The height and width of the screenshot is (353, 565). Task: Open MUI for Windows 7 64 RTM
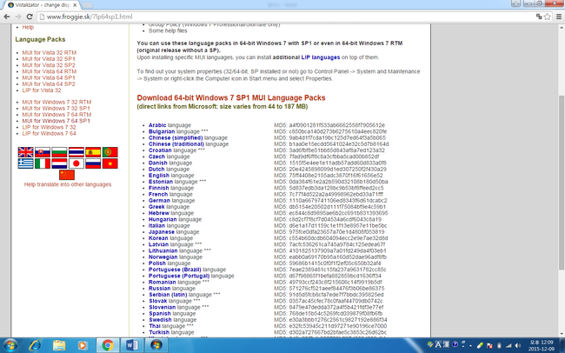coord(56,114)
